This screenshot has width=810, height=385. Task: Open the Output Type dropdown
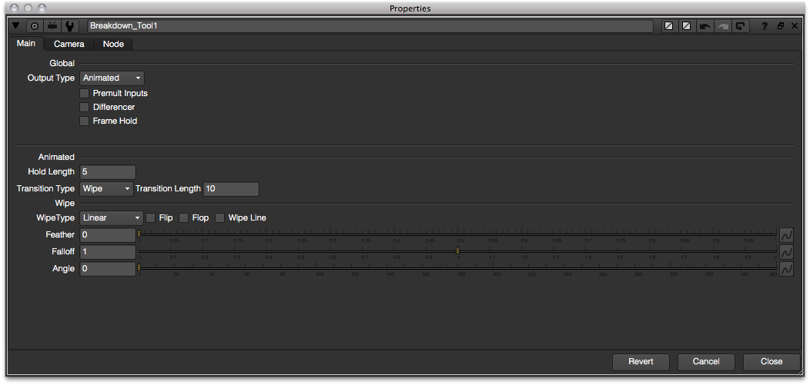pyautogui.click(x=112, y=78)
